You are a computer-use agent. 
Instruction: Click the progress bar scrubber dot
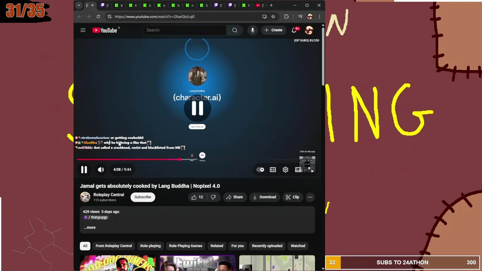(180, 160)
